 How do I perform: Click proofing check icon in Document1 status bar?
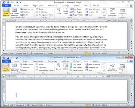coord(30,53)
